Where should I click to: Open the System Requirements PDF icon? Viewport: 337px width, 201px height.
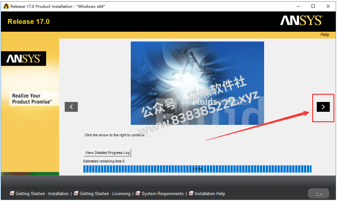(138, 194)
